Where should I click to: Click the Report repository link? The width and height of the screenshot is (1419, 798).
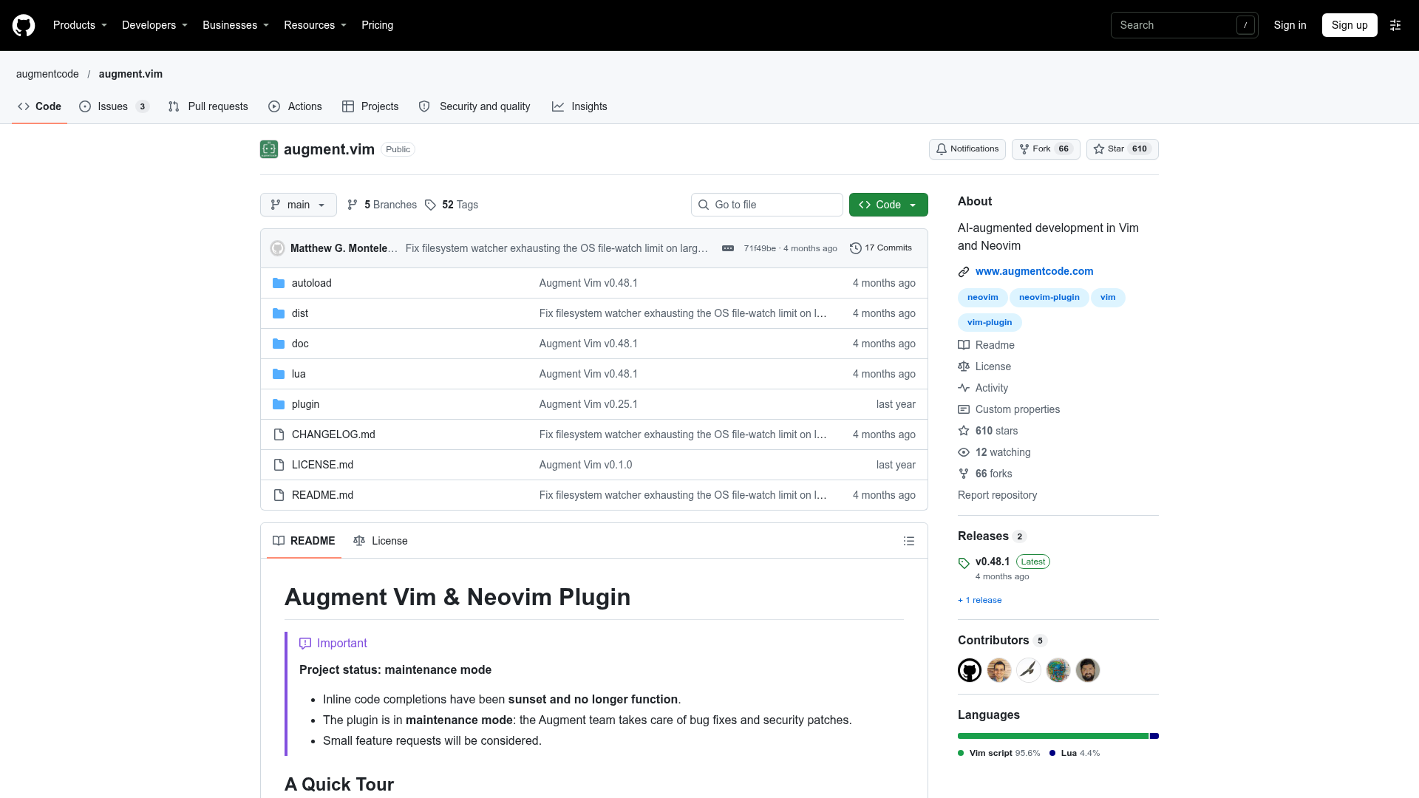click(997, 495)
